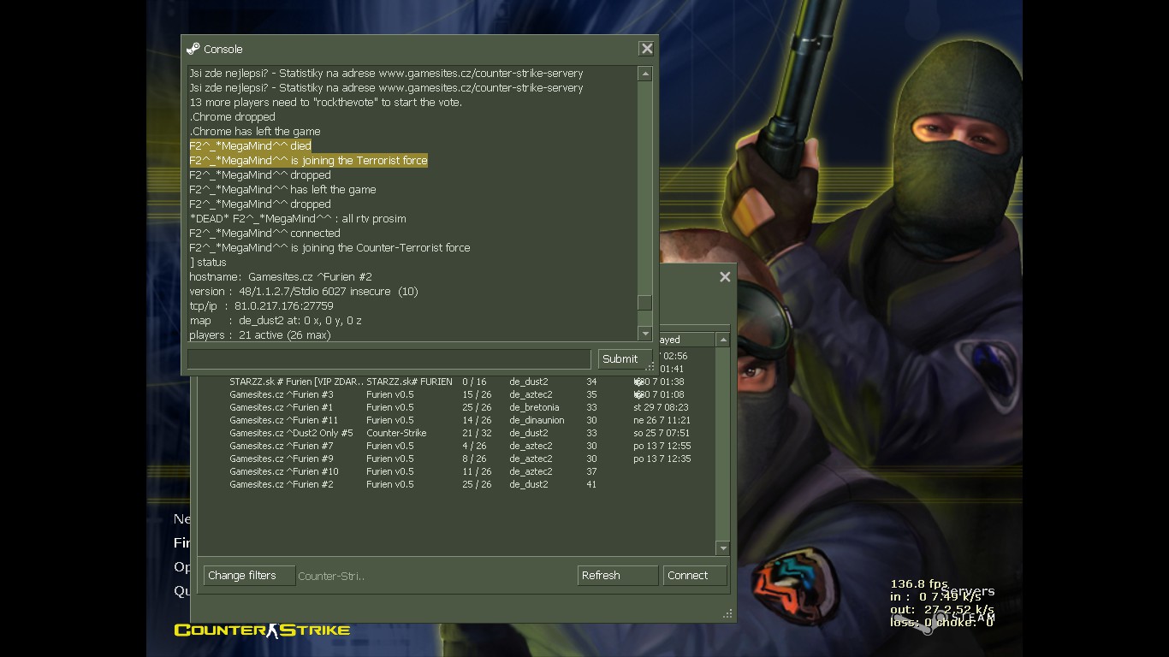The height and width of the screenshot is (657, 1169).
Task: Click the console line ".Chrome dropped"
Action: click(x=232, y=116)
